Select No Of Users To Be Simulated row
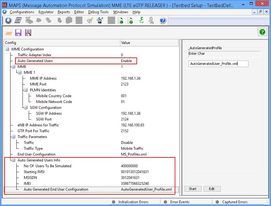 (91, 166)
